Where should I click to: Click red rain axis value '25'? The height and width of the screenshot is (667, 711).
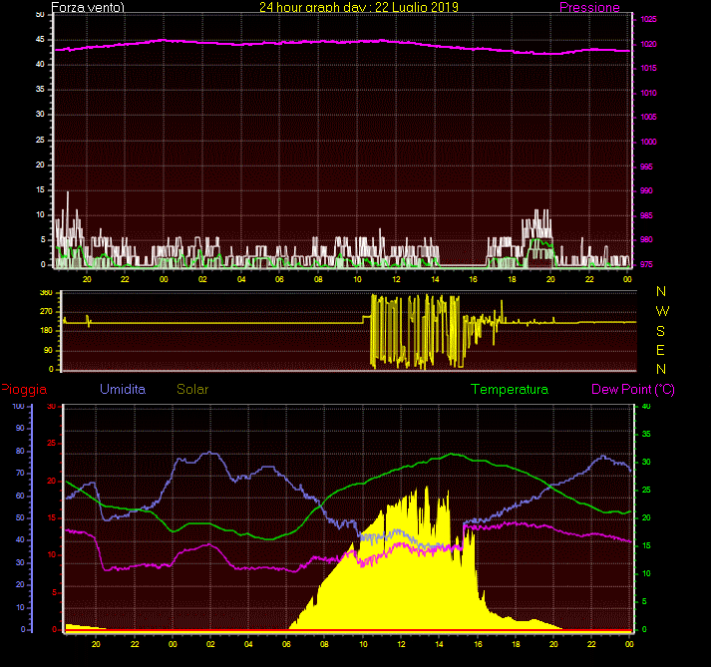click(52, 443)
